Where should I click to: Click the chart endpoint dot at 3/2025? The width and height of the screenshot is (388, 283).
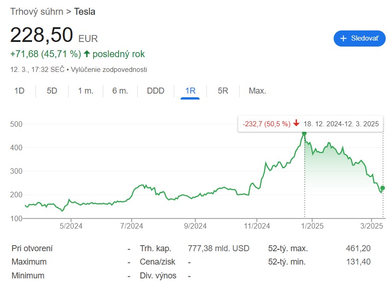(382, 188)
